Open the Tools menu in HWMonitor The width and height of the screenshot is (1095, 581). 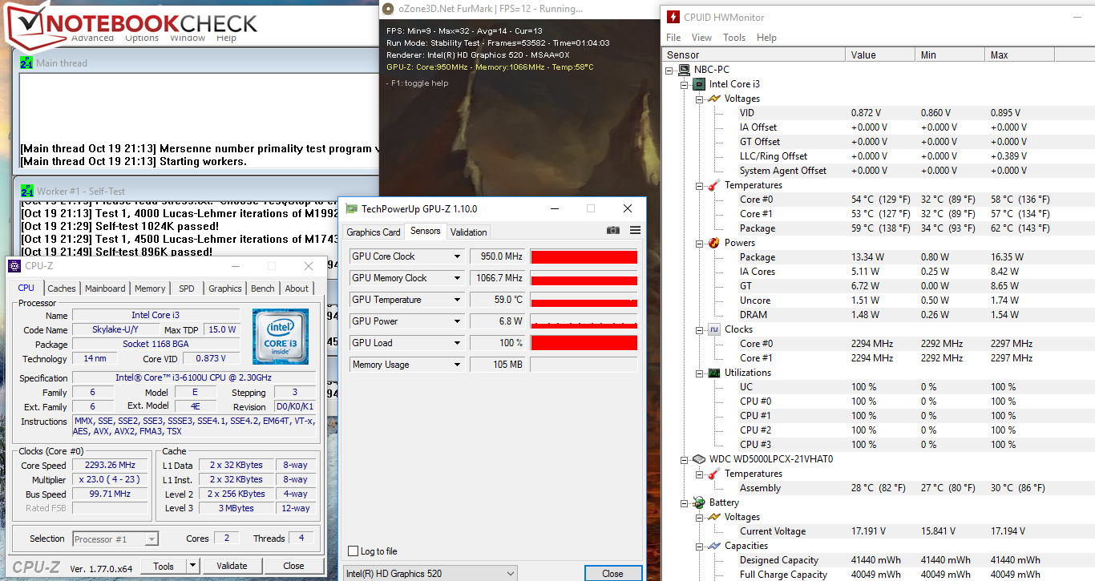pyautogui.click(x=734, y=38)
